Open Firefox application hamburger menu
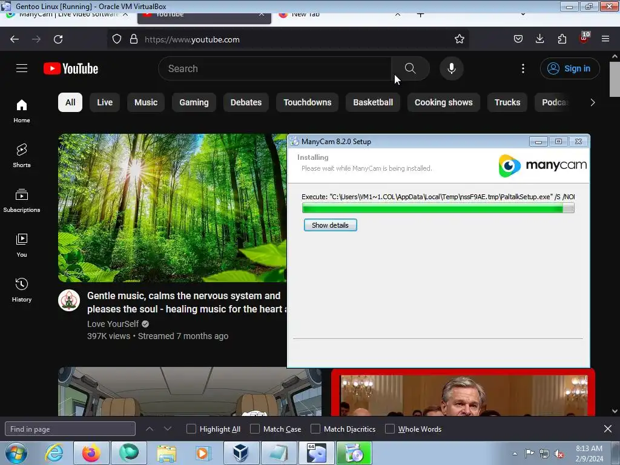620x465 pixels. click(x=605, y=39)
